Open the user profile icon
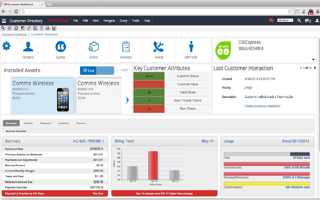 pos(317,20)
